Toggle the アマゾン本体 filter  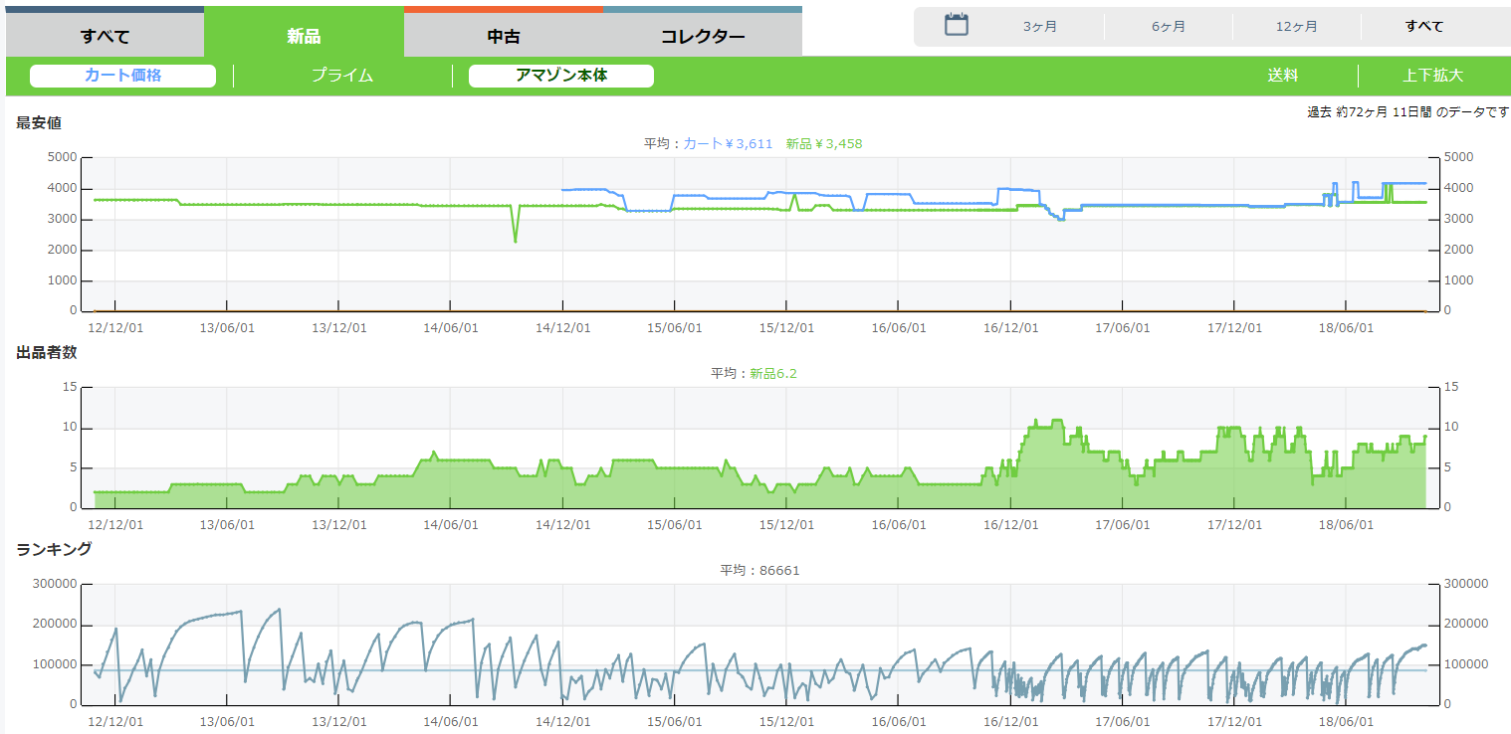[x=560, y=76]
